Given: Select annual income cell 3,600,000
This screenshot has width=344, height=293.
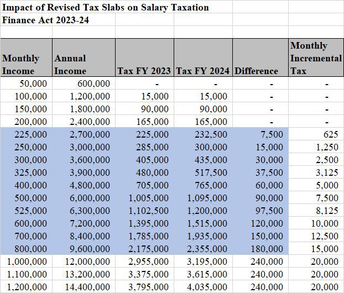Looking at the screenshot, I should tap(84, 159).
